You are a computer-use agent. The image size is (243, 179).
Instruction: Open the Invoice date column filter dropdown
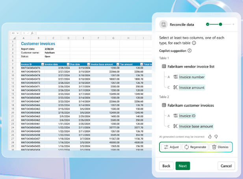pyautogui.click(x=68, y=64)
